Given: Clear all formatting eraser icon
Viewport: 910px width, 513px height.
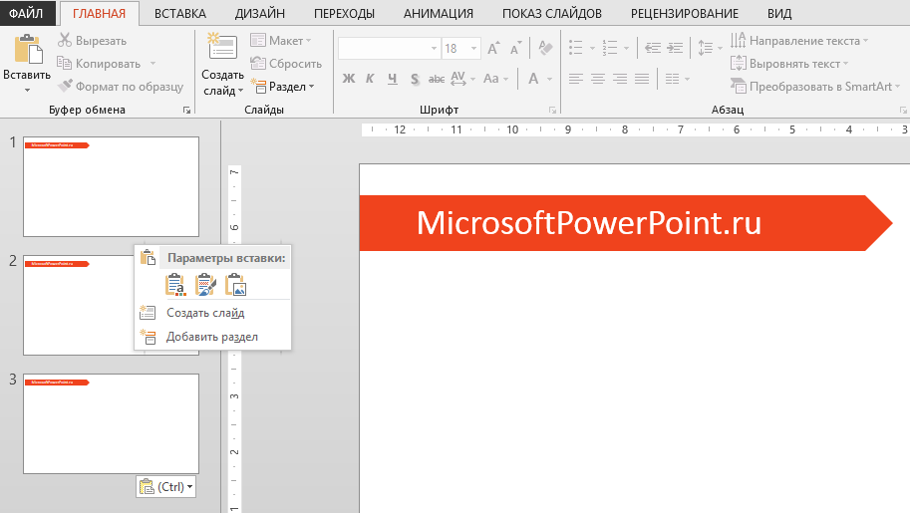Looking at the screenshot, I should tap(545, 48).
